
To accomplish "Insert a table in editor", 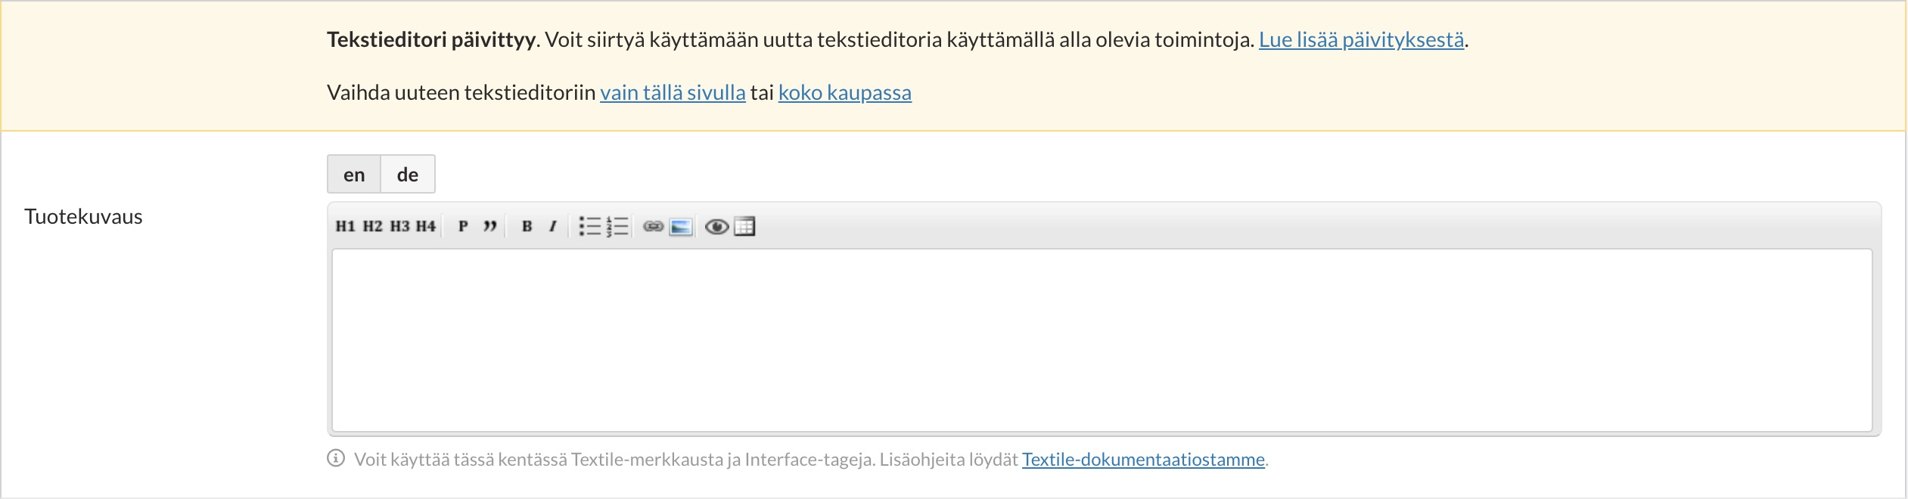I will 744,226.
